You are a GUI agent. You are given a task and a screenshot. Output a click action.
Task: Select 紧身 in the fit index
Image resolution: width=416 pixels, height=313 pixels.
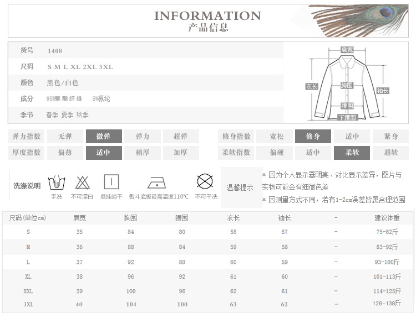(391, 136)
